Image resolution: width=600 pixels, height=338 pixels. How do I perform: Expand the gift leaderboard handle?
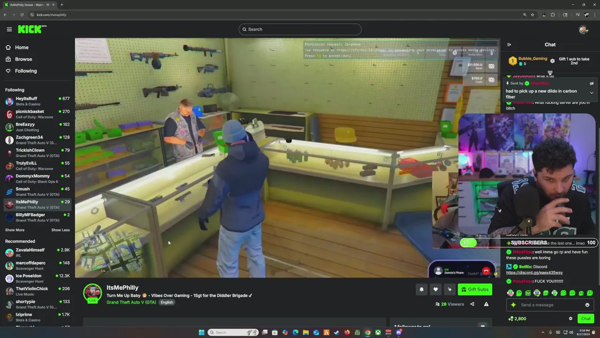(550, 73)
